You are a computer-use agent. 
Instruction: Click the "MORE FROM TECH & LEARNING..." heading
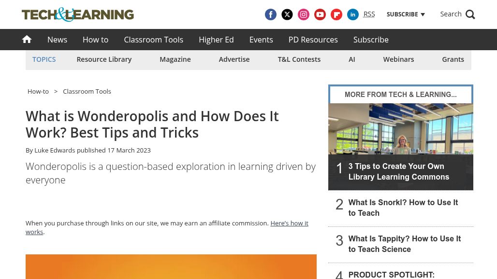[x=401, y=95]
